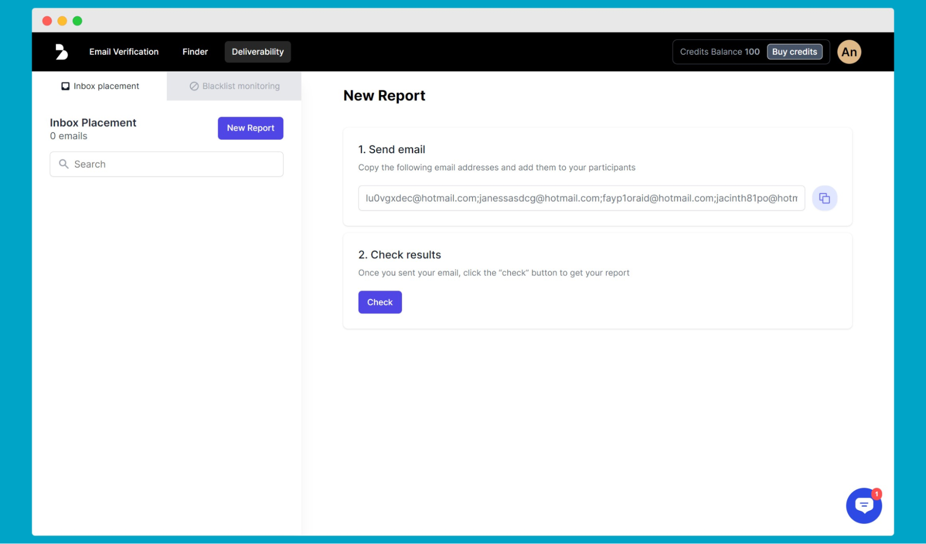926x544 pixels.
Task: Click the Search input field
Action: pyautogui.click(x=167, y=164)
